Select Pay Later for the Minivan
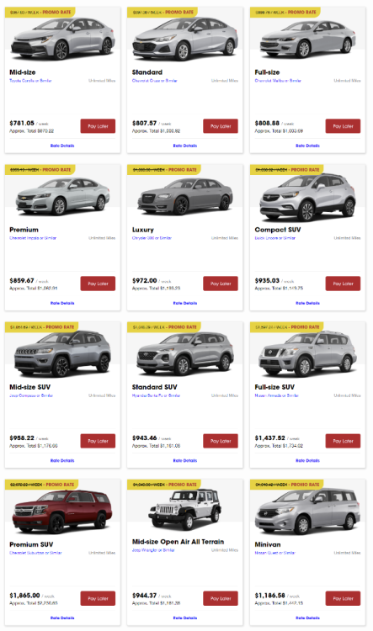373x631 pixels. pos(343,598)
